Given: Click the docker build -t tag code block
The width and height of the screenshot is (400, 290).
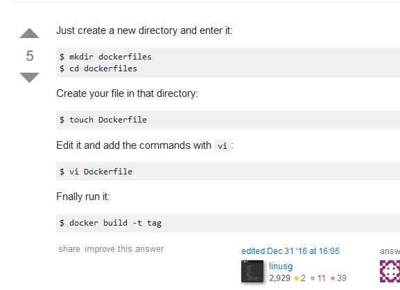Looking at the screenshot, I should [x=228, y=223].
